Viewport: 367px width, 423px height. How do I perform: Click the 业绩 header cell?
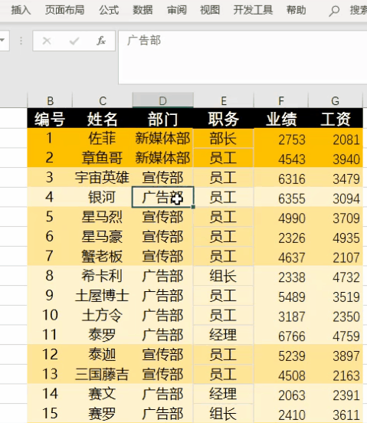pyautogui.click(x=281, y=119)
